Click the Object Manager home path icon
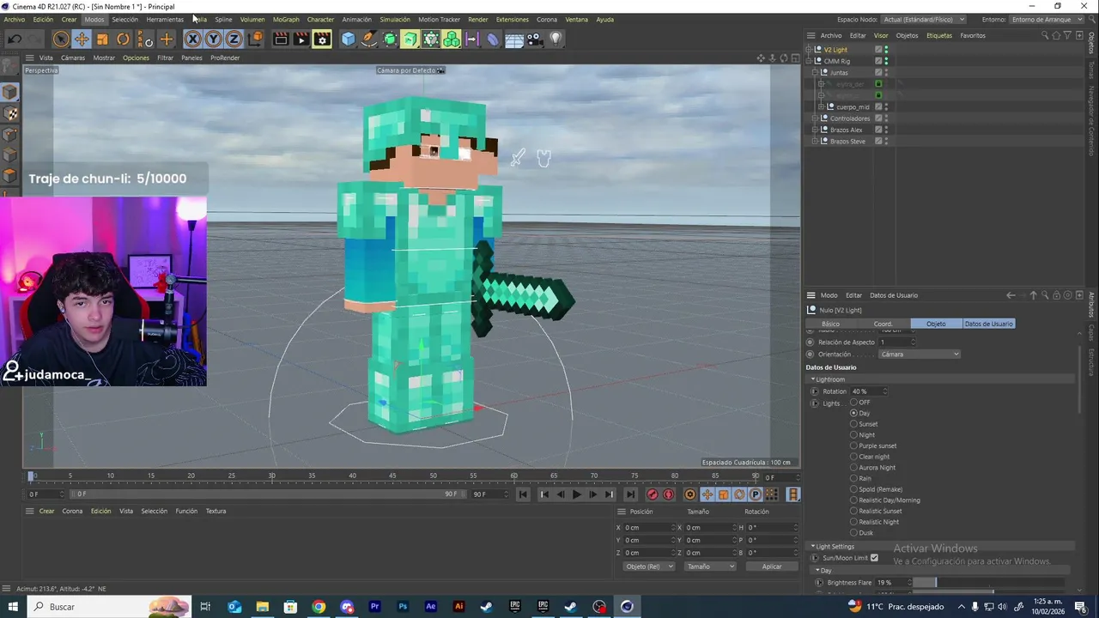Image resolution: width=1099 pixels, height=618 pixels. pos(1056,35)
